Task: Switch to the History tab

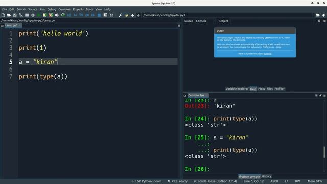Action: click(266, 176)
